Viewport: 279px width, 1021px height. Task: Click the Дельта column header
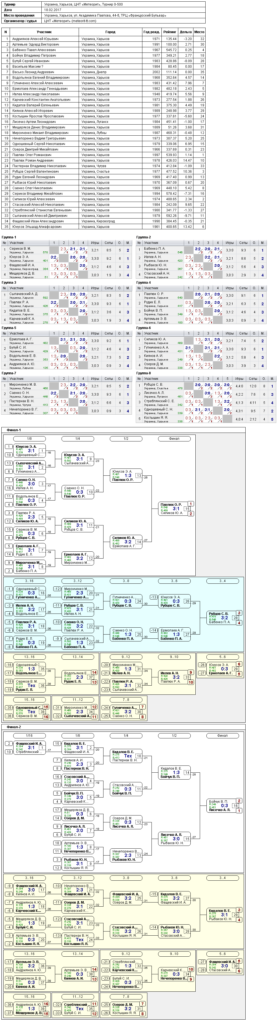185,32
